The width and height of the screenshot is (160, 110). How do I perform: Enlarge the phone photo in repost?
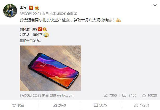point(50,68)
